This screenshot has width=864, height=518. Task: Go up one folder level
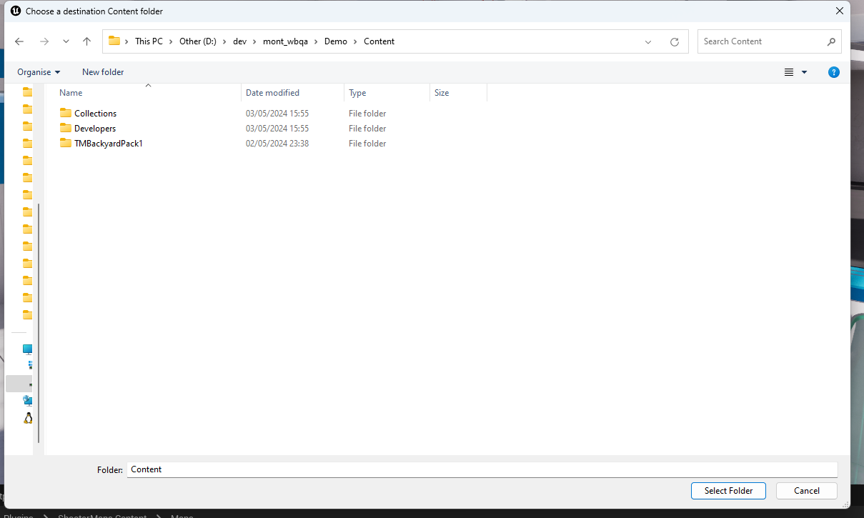(x=86, y=41)
